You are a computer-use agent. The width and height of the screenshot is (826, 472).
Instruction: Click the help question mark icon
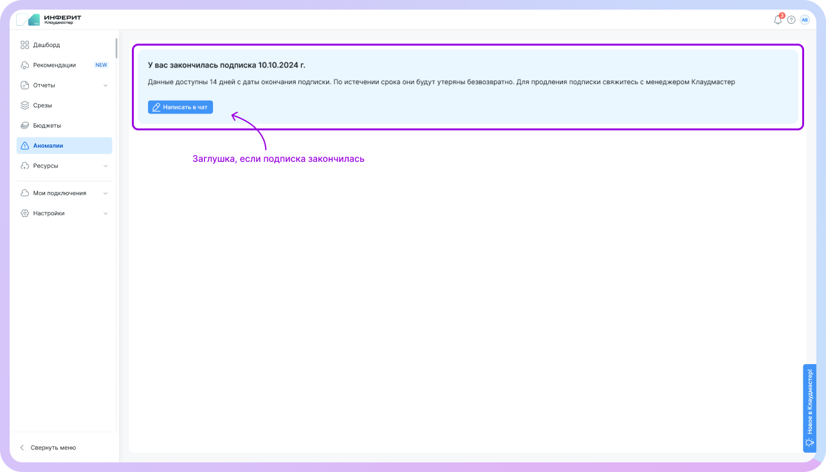click(x=791, y=20)
